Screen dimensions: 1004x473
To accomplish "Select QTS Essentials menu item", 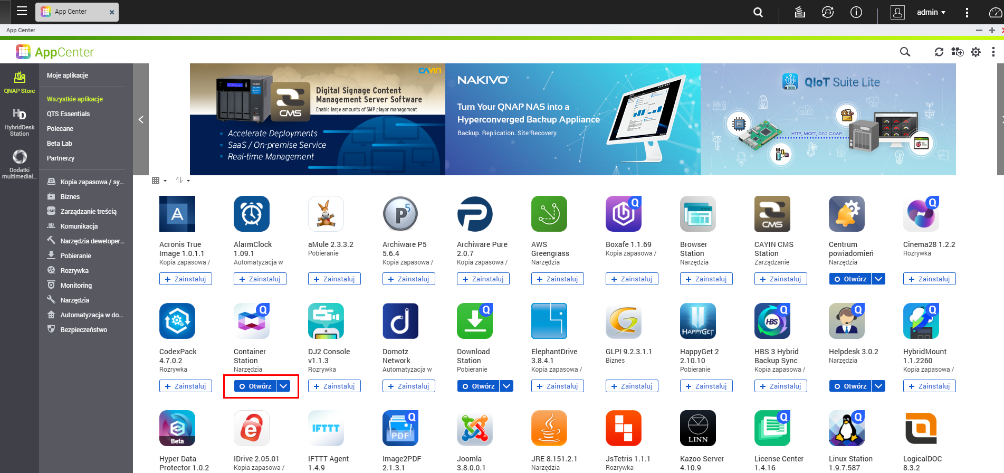I will coord(68,114).
